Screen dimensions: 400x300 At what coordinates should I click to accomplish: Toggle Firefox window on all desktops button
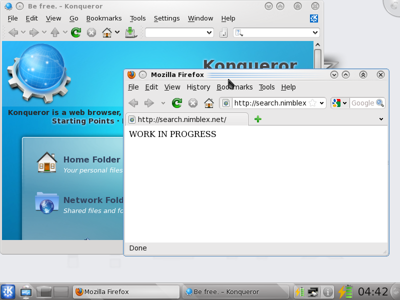(143, 74)
